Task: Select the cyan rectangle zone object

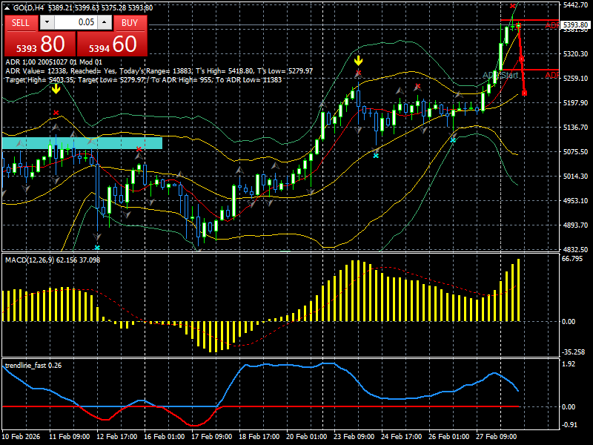Action: 82,143
